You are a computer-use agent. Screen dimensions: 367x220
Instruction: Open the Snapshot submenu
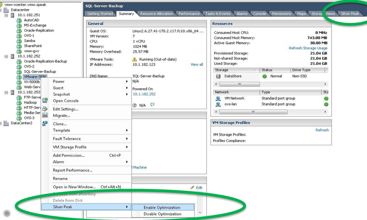[86, 94]
